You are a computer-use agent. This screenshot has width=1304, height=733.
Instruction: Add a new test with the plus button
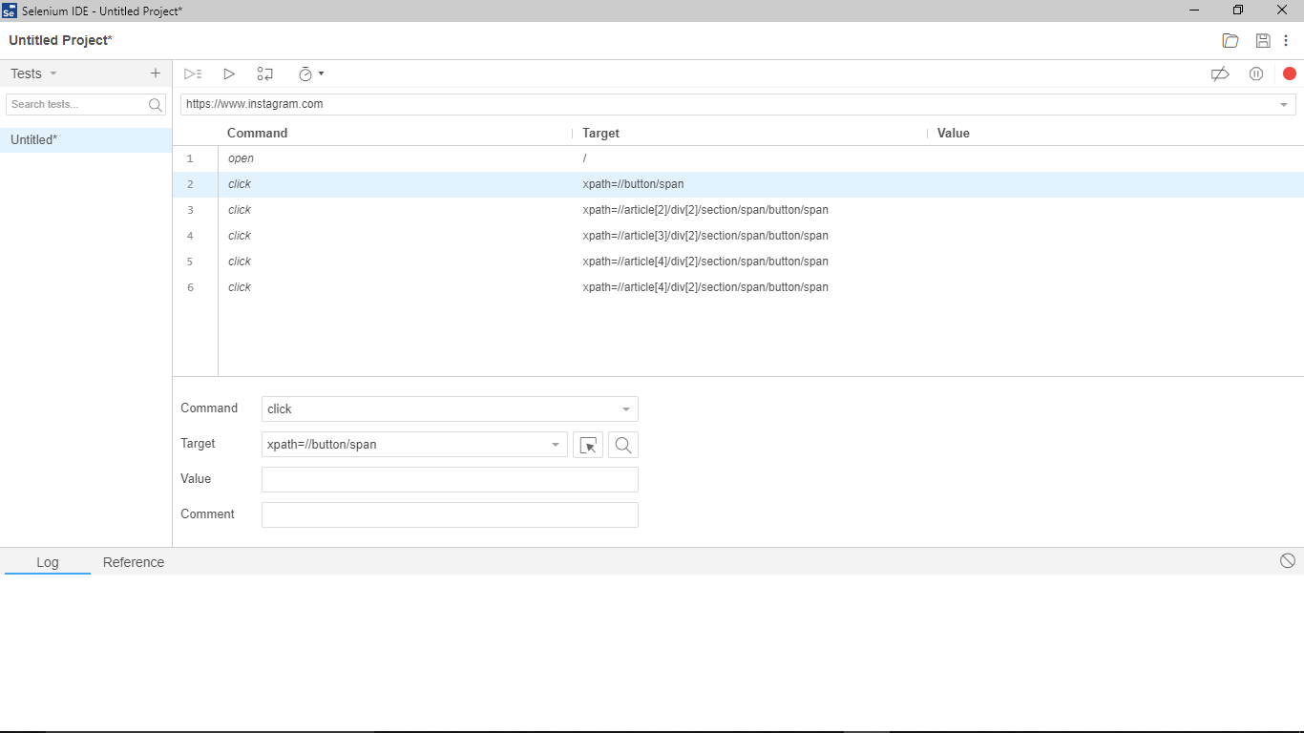point(155,73)
